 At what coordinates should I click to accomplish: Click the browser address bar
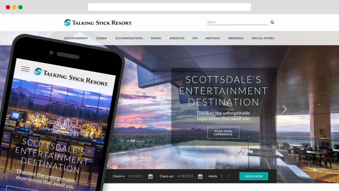tap(169, 7)
